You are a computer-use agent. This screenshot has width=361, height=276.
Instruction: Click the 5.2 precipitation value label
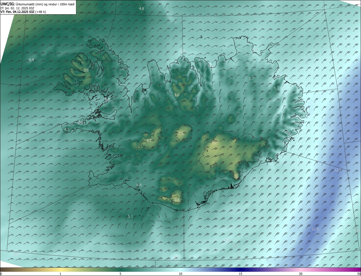[x=276, y=88]
